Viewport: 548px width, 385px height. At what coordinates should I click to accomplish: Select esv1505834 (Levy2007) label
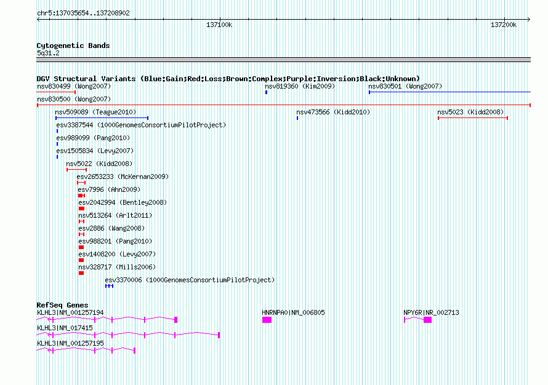(95, 151)
